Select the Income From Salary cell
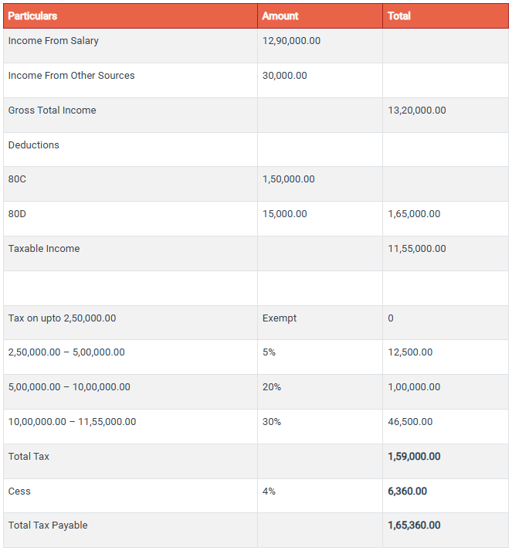 click(53, 41)
